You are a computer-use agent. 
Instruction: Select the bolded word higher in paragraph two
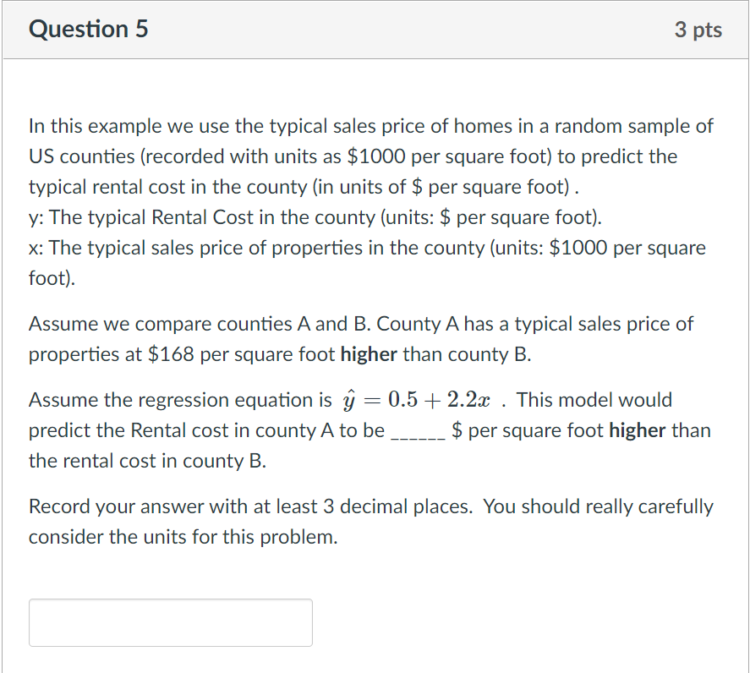click(x=370, y=354)
